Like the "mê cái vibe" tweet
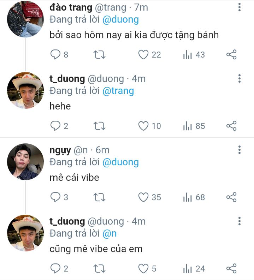The height and width of the screenshot is (280, 254). coord(143,197)
